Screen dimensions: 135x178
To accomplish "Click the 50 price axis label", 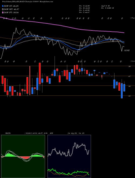I will click(129, 67).
